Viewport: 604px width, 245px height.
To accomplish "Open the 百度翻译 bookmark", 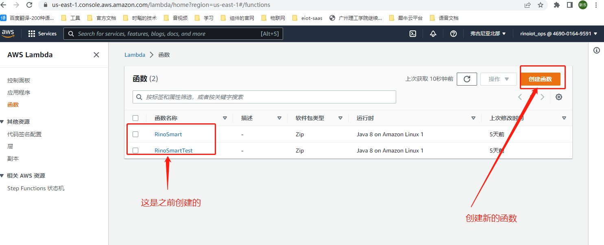I will (27, 18).
